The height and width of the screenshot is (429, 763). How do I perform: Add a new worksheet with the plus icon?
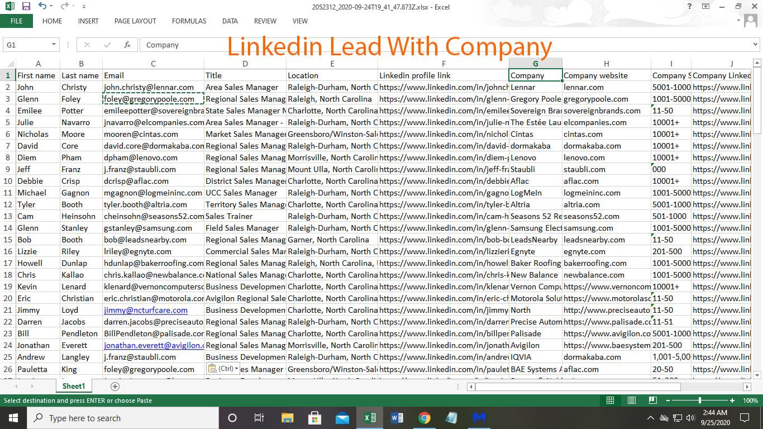(x=114, y=386)
